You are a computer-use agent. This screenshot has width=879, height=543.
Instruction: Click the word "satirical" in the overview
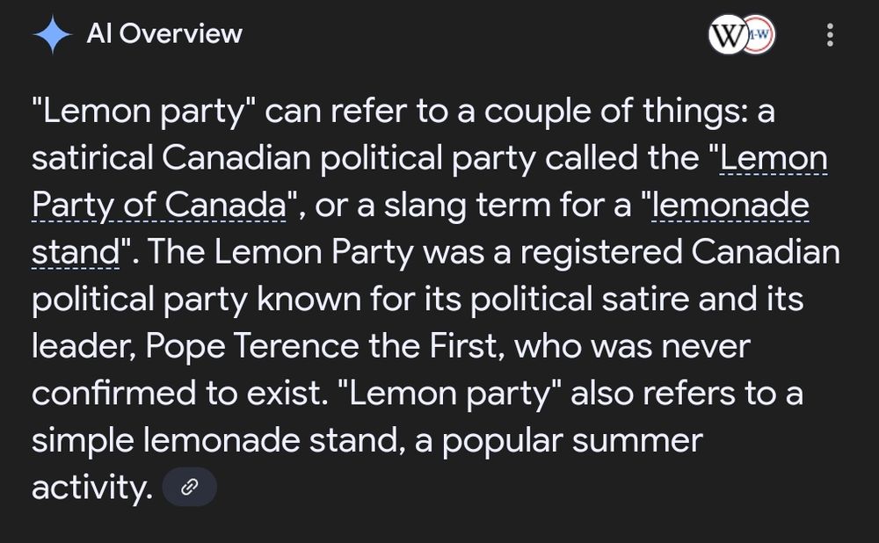pyautogui.click(x=92, y=158)
